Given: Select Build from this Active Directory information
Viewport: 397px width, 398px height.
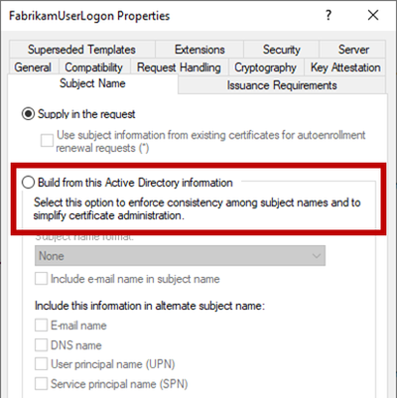Looking at the screenshot, I should [x=28, y=183].
